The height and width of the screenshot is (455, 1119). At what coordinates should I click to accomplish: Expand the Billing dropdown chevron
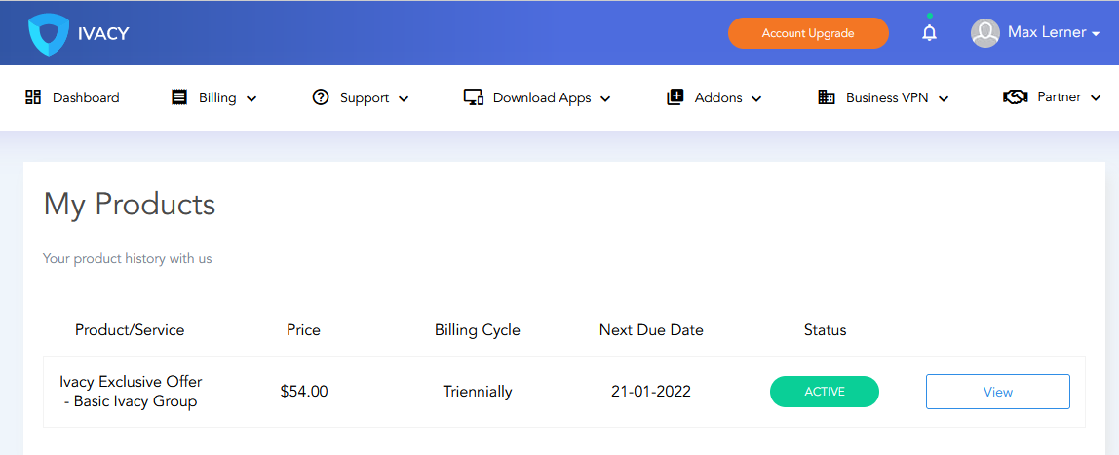tap(251, 99)
